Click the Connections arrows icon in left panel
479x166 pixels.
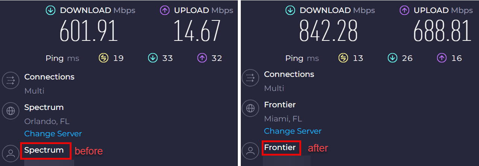[10, 80]
